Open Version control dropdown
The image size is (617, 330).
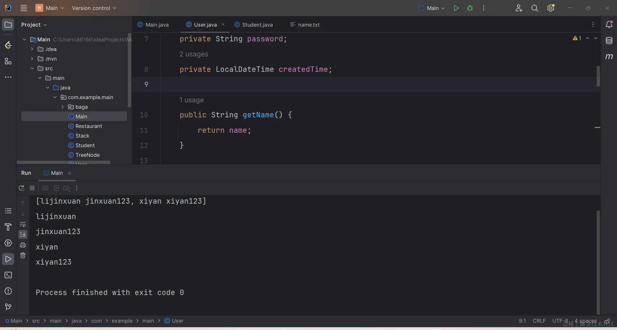point(94,8)
